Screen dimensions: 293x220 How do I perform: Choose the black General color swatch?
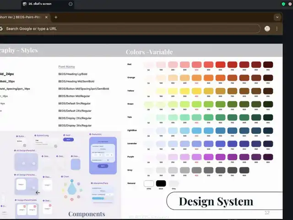[161, 183]
